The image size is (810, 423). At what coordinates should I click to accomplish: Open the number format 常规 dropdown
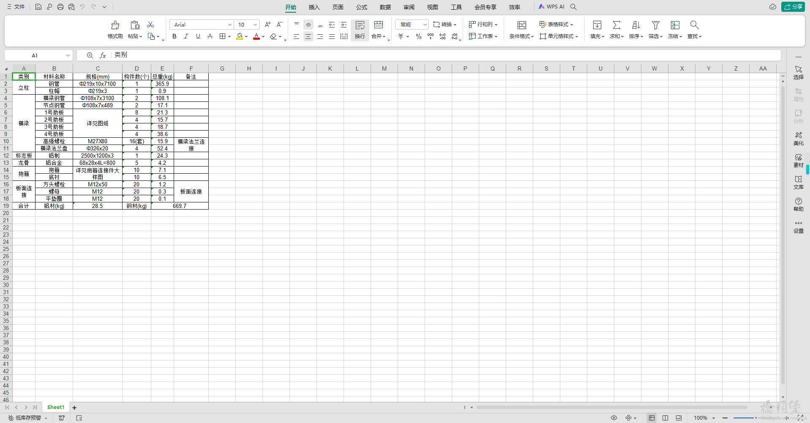click(425, 25)
